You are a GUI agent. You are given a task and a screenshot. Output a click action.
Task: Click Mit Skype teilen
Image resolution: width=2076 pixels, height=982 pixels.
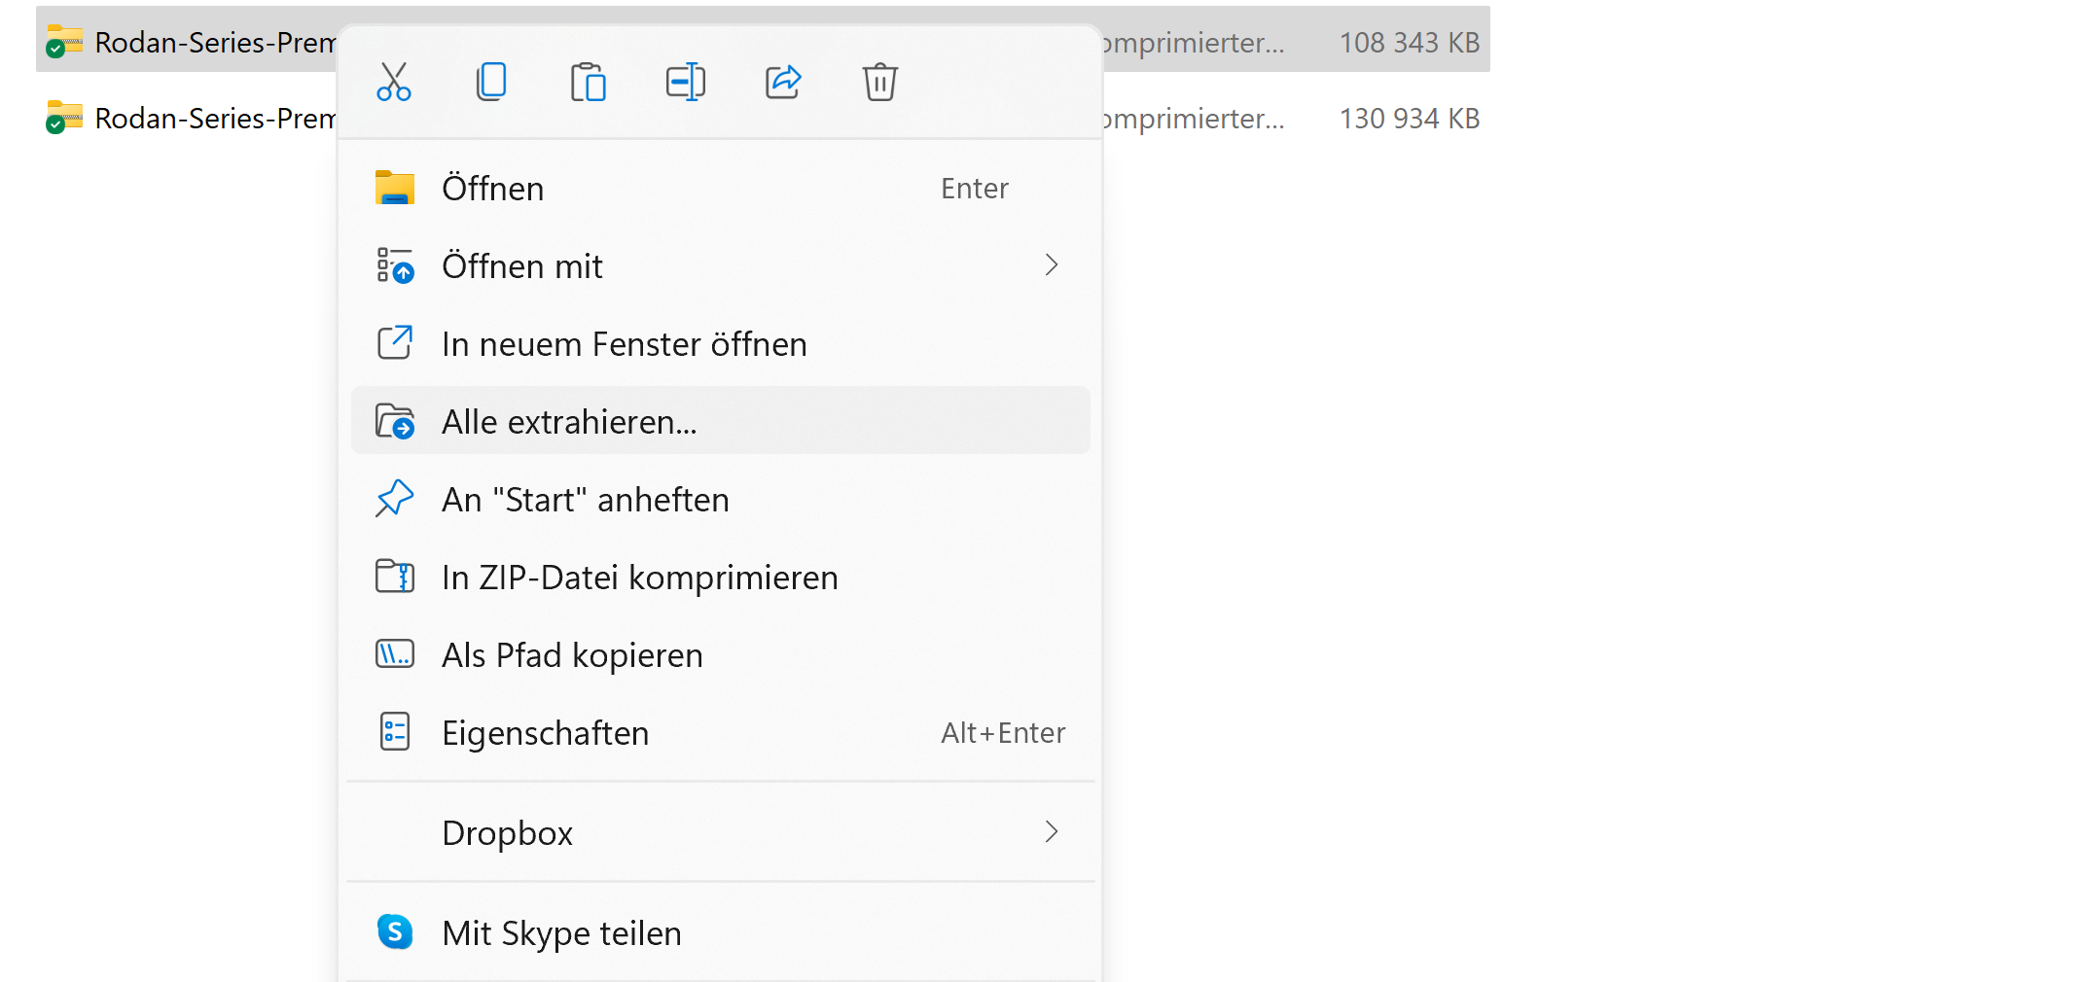coord(560,931)
